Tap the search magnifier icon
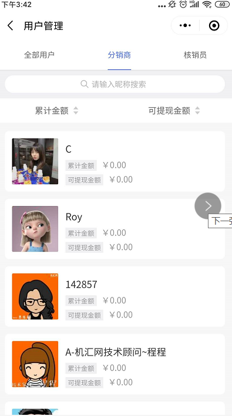 (85, 84)
